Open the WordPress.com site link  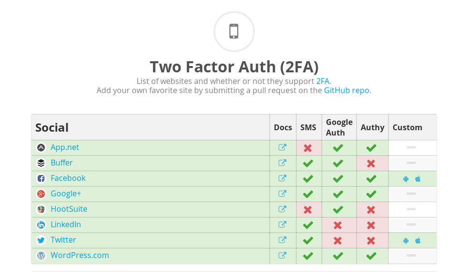tap(80, 256)
